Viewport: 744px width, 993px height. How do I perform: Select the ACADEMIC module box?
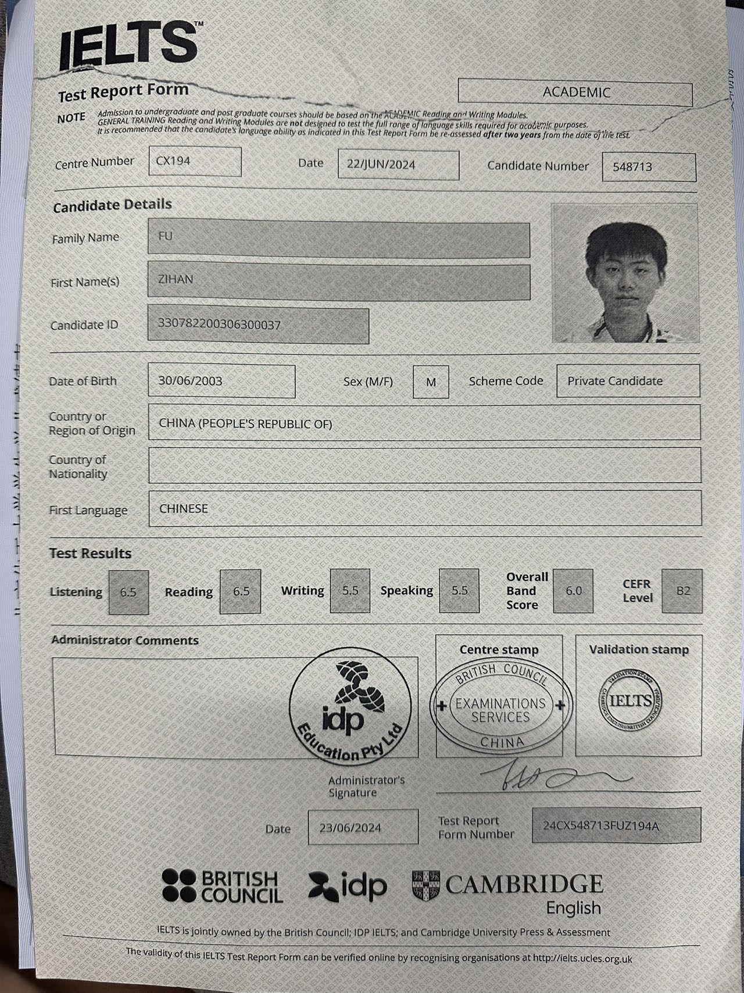pos(575,92)
